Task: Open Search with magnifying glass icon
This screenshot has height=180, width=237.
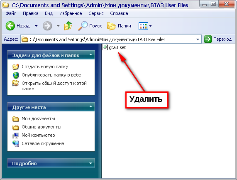Action: click(83, 26)
